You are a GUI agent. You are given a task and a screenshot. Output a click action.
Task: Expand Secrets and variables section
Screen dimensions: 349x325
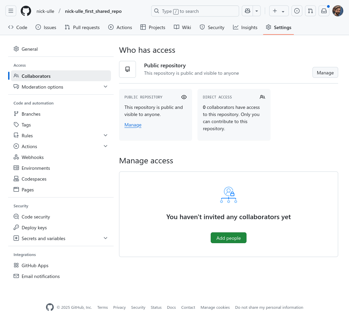(106, 238)
